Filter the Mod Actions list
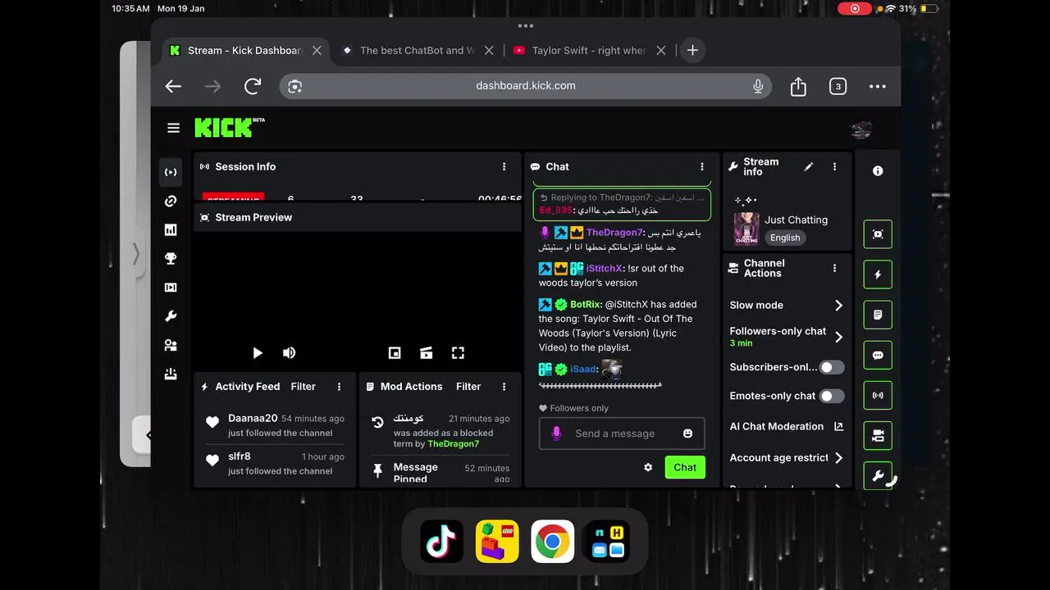The height and width of the screenshot is (590, 1050). tap(468, 387)
